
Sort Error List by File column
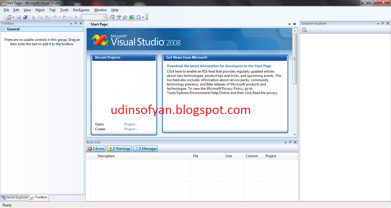[x=208, y=156]
